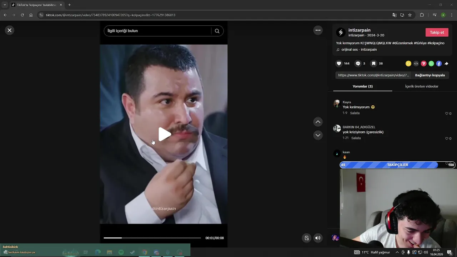This screenshot has height=257, width=457.
Task: Like BARKIN 04_ADIGÜZEL's comment heart
Action: [x=447, y=138]
